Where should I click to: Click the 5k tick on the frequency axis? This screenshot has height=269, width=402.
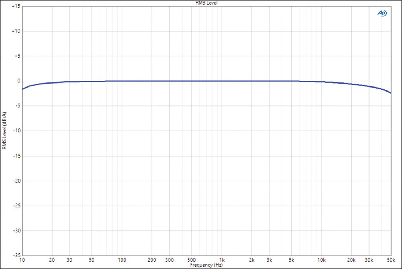pos(291,260)
